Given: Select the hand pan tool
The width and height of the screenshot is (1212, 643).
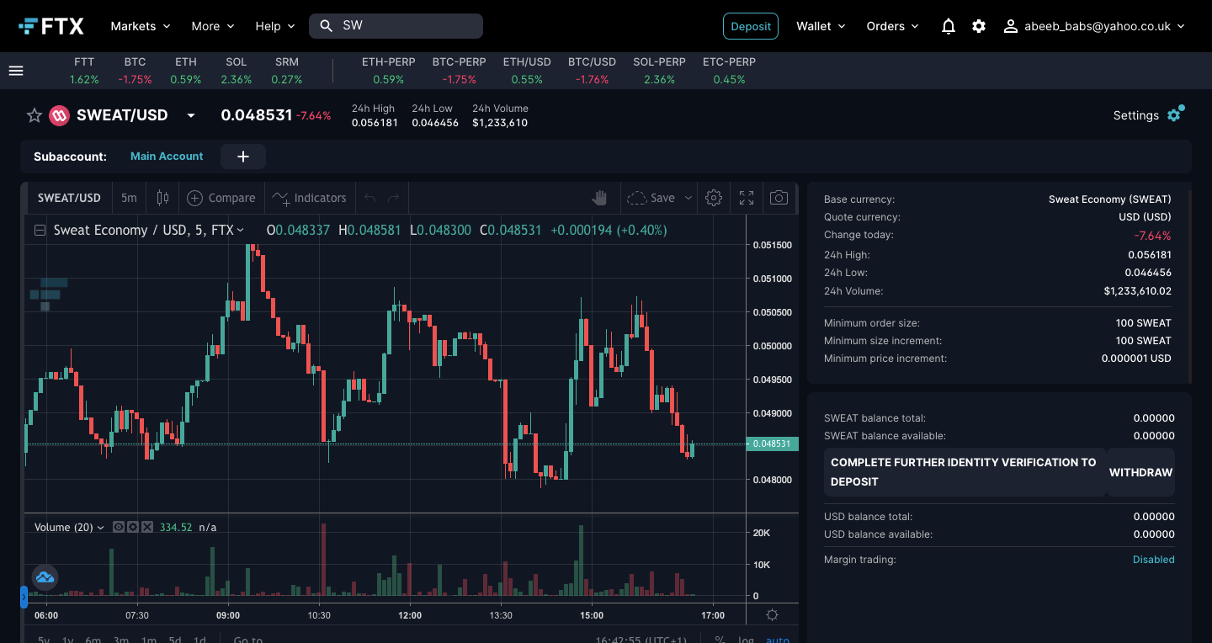Looking at the screenshot, I should click(599, 198).
